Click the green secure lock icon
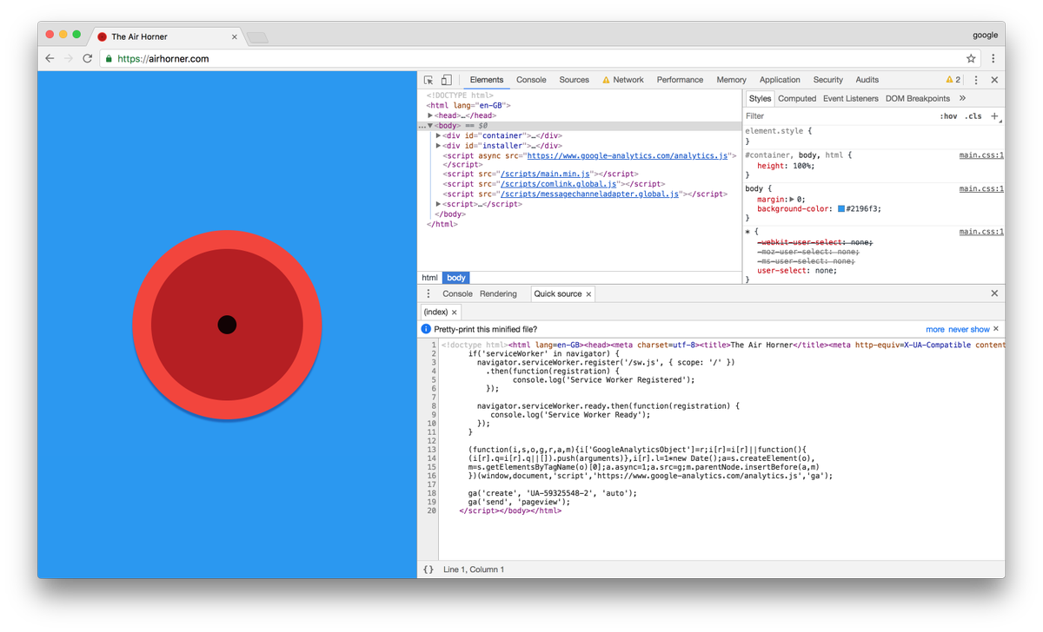The width and height of the screenshot is (1043, 632). (109, 59)
